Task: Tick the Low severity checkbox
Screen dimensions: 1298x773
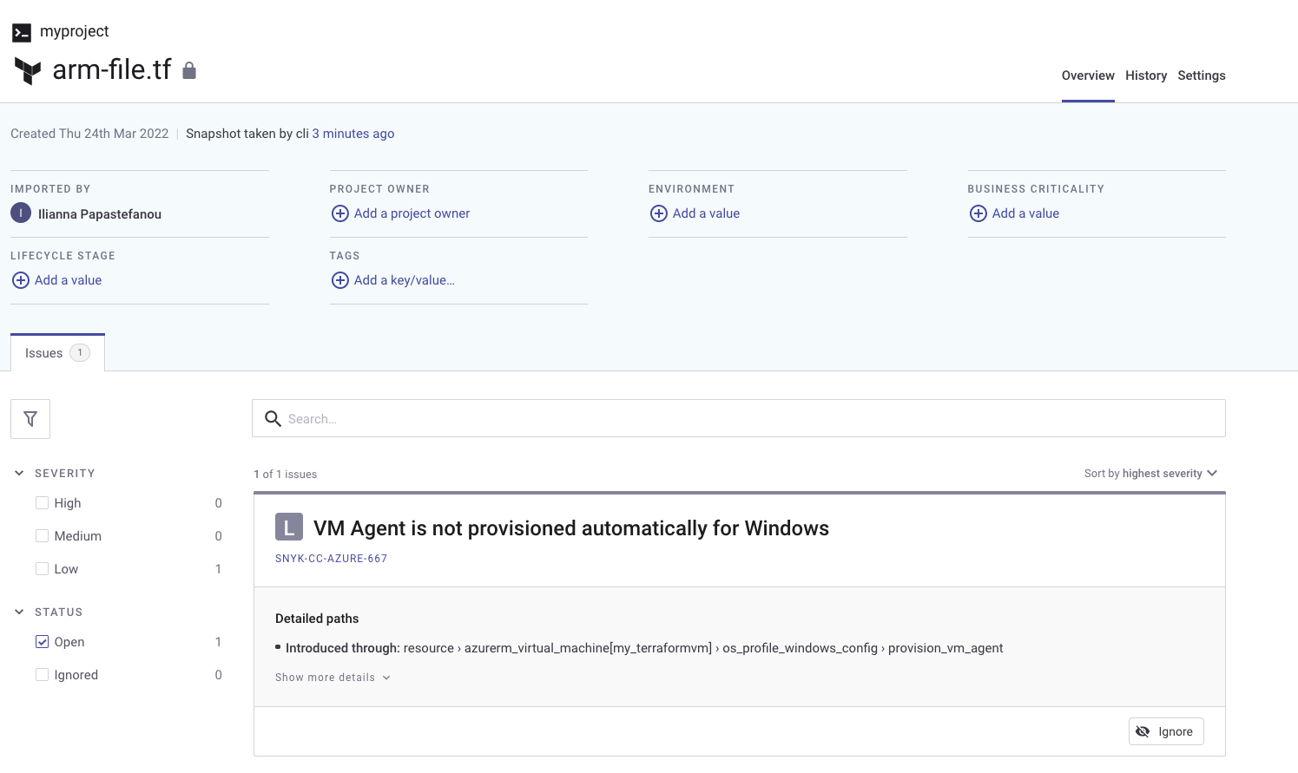Action: pyautogui.click(x=42, y=569)
